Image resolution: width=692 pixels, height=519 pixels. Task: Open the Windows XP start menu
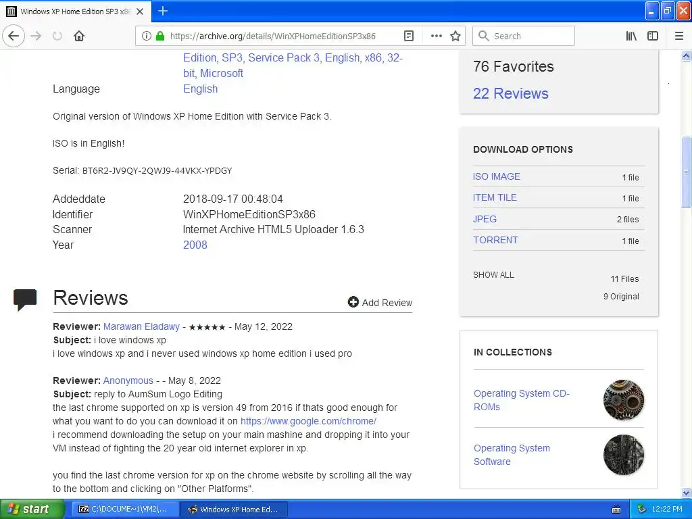[x=32, y=509]
